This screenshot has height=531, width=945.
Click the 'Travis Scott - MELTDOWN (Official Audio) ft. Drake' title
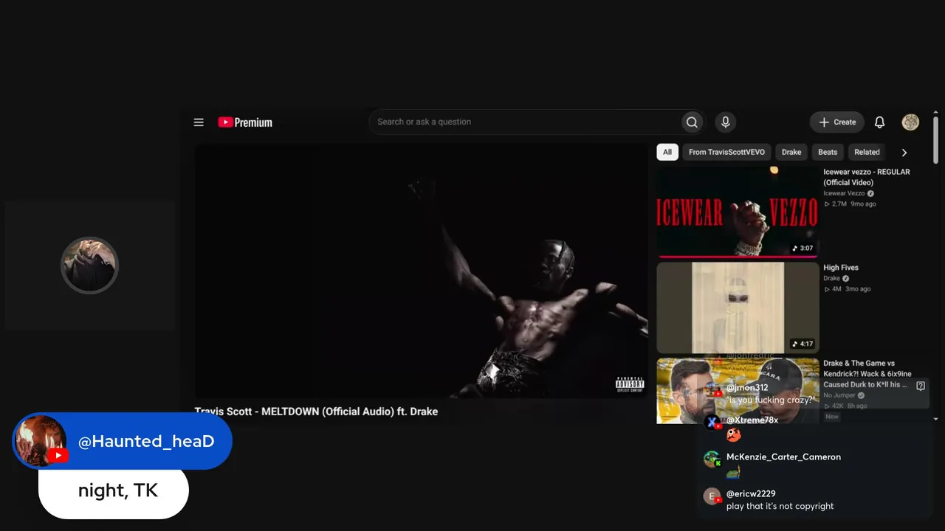[x=316, y=412]
